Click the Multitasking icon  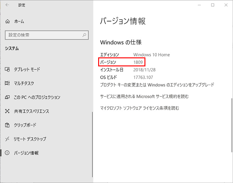tap(8, 83)
